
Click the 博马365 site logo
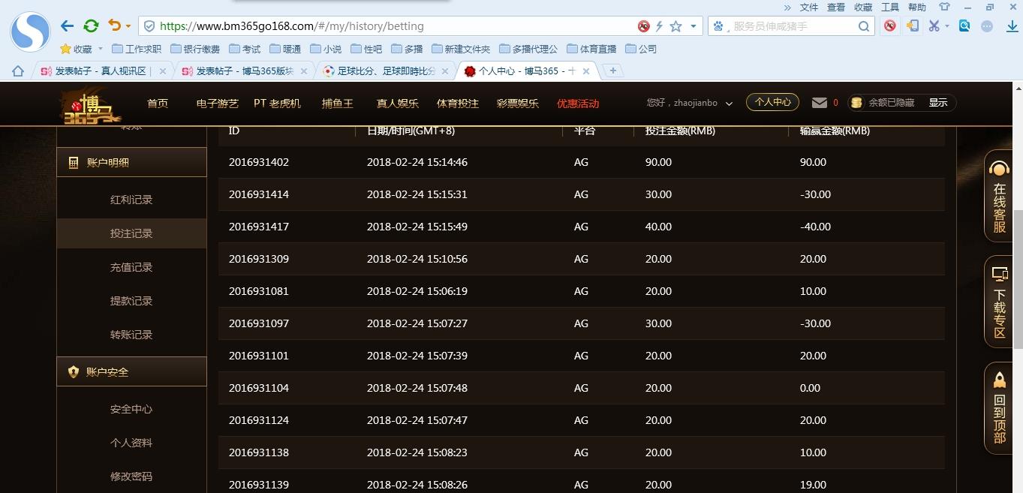pyautogui.click(x=90, y=105)
